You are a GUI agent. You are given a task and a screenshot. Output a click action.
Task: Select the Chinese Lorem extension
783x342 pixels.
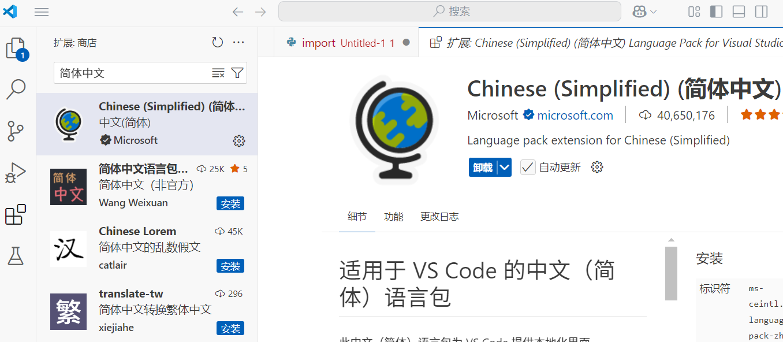(147, 249)
